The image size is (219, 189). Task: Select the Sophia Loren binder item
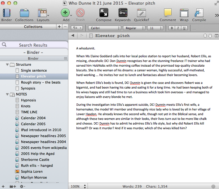point(32,171)
